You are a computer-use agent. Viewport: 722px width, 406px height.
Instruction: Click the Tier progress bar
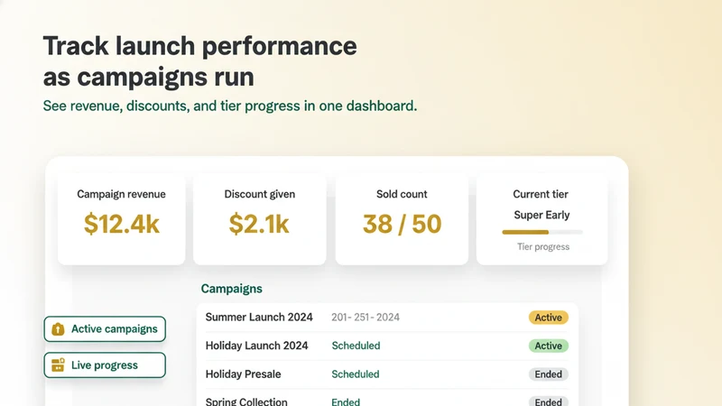coord(542,232)
